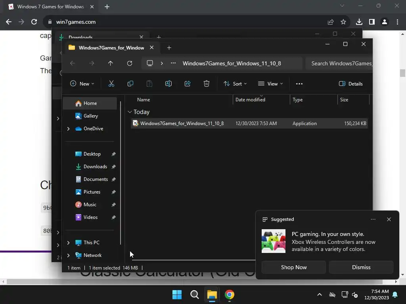Toggle Chrome's side panel icon
Viewport: 406px width, 304px height.
pyautogui.click(x=372, y=22)
